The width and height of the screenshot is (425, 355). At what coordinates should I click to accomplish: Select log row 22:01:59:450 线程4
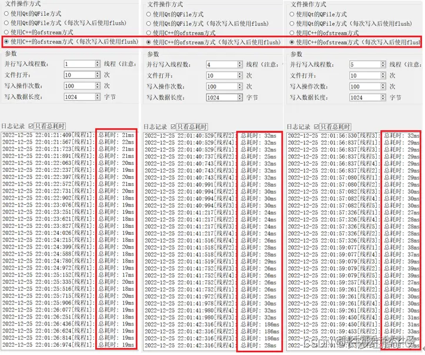[x=354, y=317]
